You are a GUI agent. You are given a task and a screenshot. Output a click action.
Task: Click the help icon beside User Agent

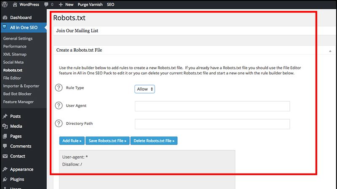click(59, 106)
